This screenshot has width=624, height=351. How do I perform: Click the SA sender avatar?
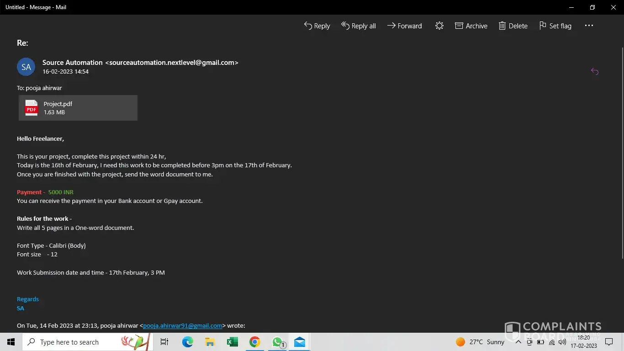(26, 67)
